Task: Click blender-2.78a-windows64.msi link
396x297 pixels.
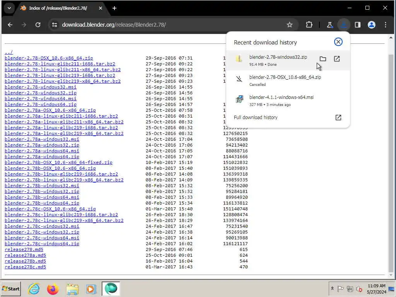Action: (42, 151)
